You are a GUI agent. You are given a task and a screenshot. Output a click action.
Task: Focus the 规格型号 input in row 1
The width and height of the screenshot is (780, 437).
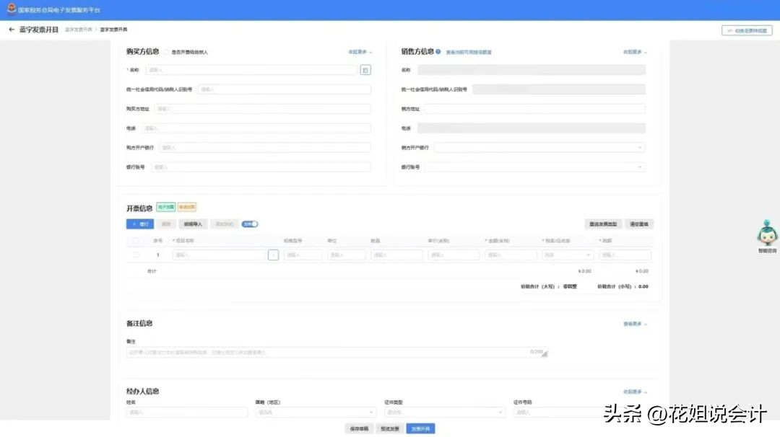[303, 255]
